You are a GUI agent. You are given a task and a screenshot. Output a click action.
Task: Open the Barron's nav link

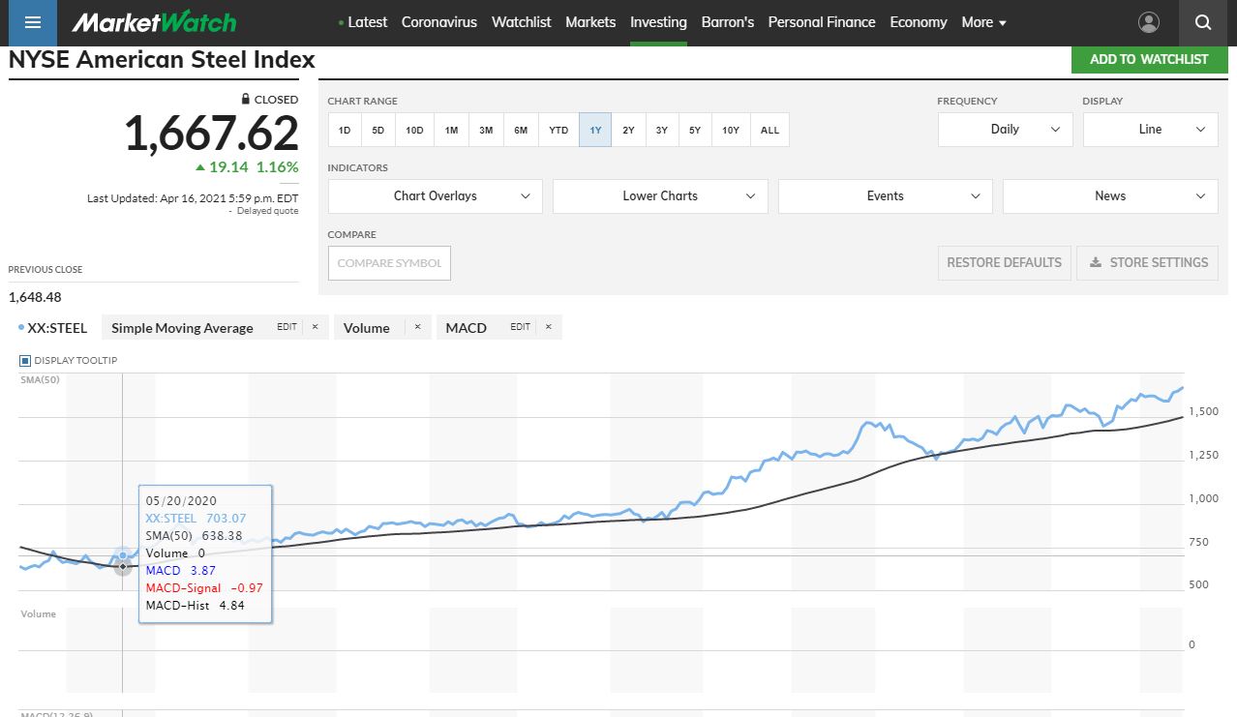(727, 22)
